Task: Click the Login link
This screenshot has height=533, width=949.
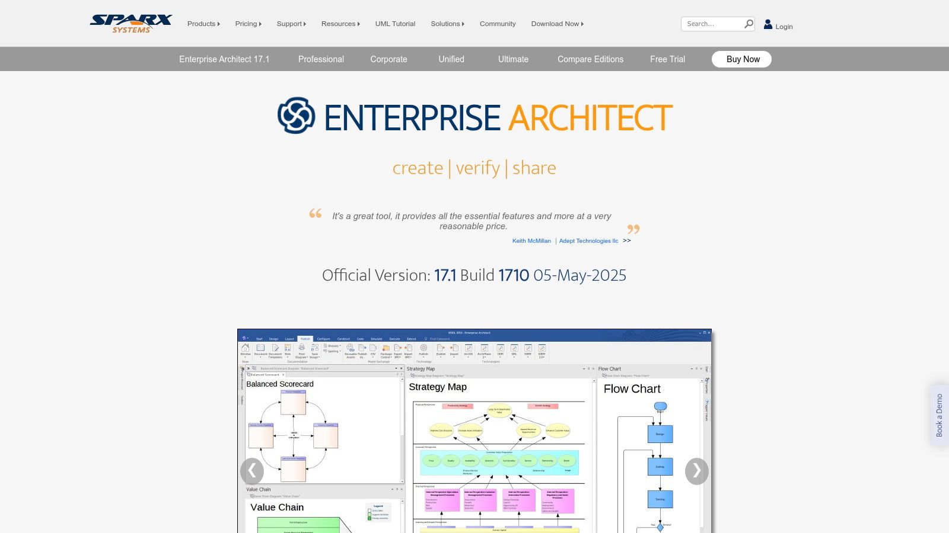Action: click(784, 27)
